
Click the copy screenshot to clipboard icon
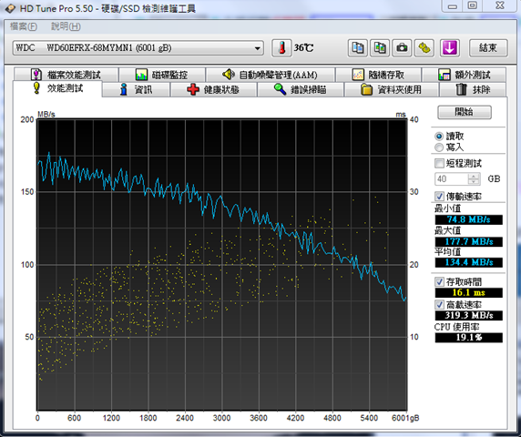(x=380, y=48)
